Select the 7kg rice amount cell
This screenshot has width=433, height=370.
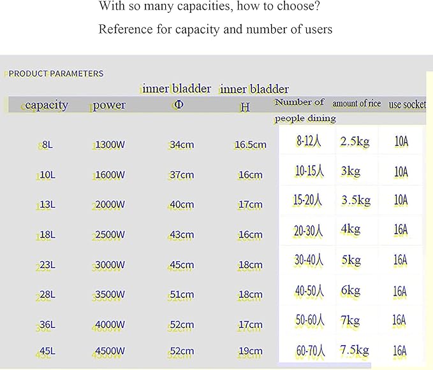(350, 320)
